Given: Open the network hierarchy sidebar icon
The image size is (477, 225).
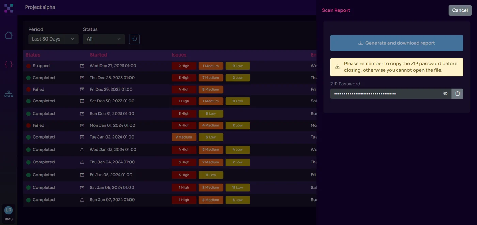Looking at the screenshot, I should (9, 93).
